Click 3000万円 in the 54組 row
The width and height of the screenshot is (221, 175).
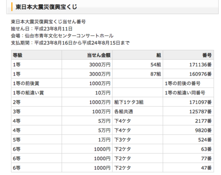click(100, 64)
